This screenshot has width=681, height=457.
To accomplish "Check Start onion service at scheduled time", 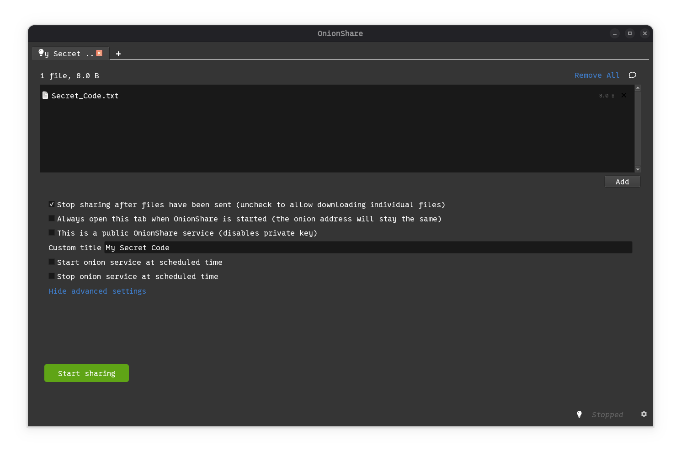I will pyautogui.click(x=52, y=262).
